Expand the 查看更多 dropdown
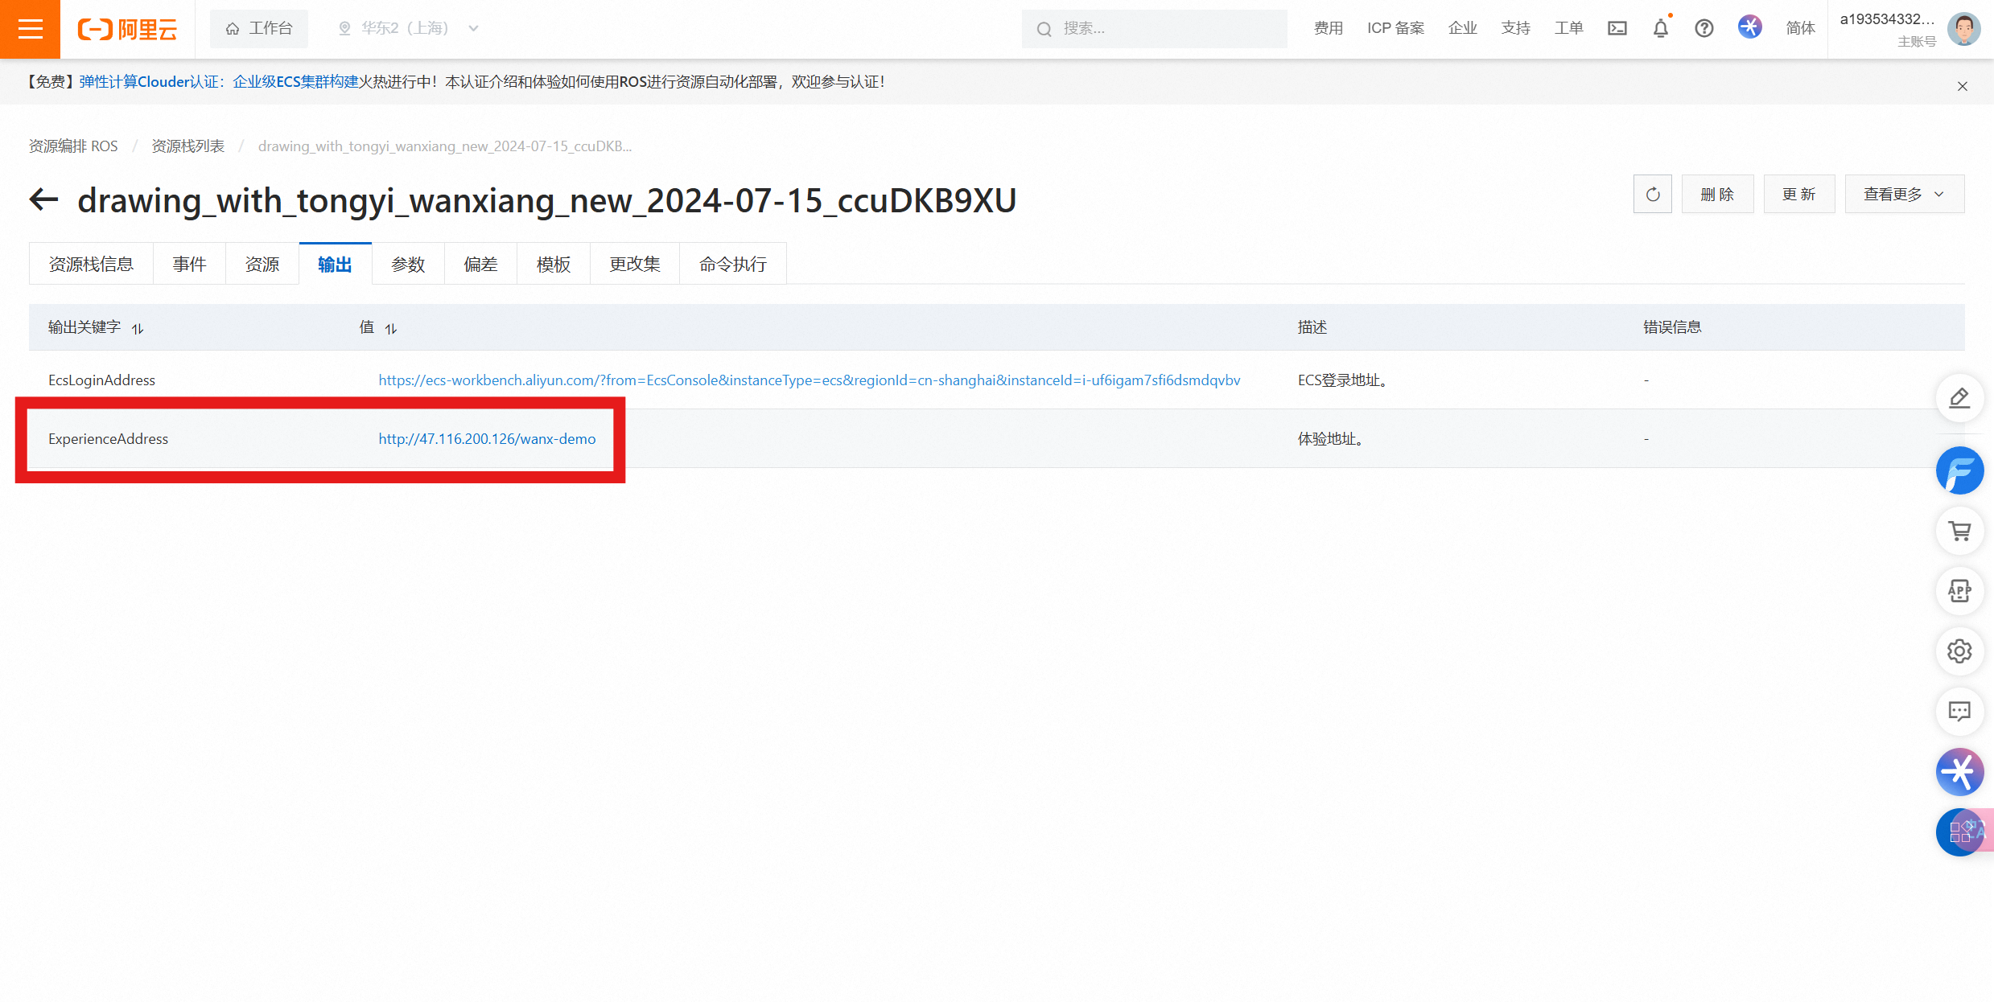1994x1002 pixels. pos(1903,195)
